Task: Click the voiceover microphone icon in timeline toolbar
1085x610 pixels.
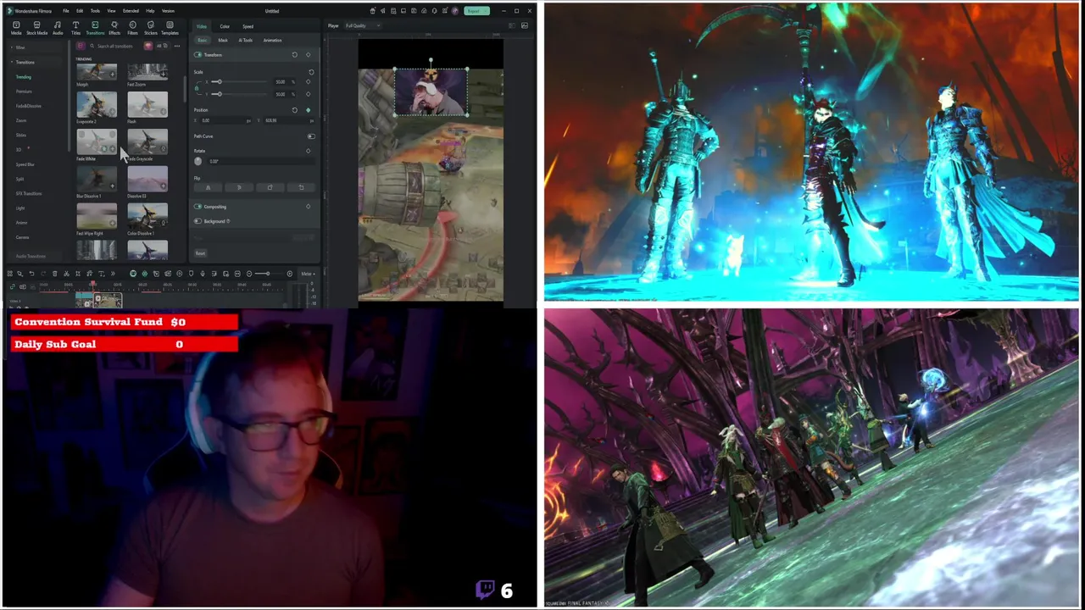Action: click(203, 274)
